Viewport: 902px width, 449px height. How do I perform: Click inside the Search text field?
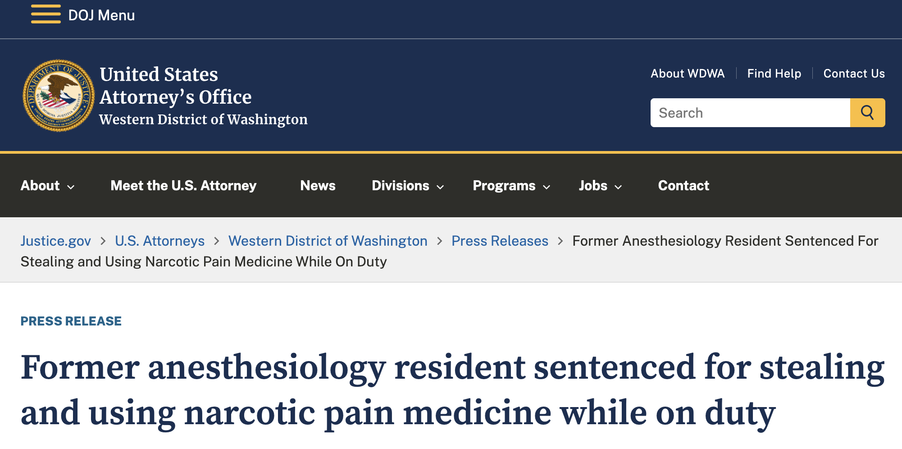coord(750,113)
